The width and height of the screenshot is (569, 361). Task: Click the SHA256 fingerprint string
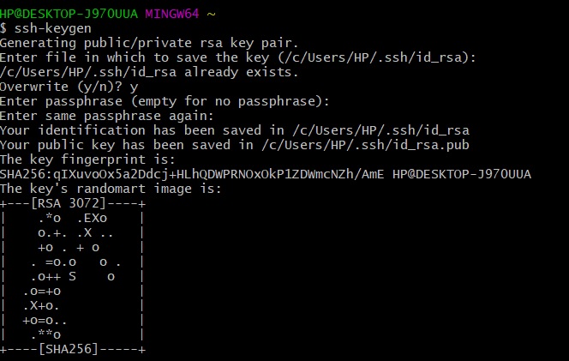[192, 174]
